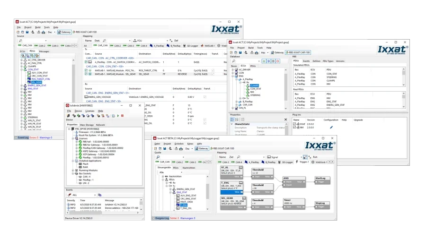
Task: Click the red circle icon in Database toolbar
Action: tap(278, 61)
